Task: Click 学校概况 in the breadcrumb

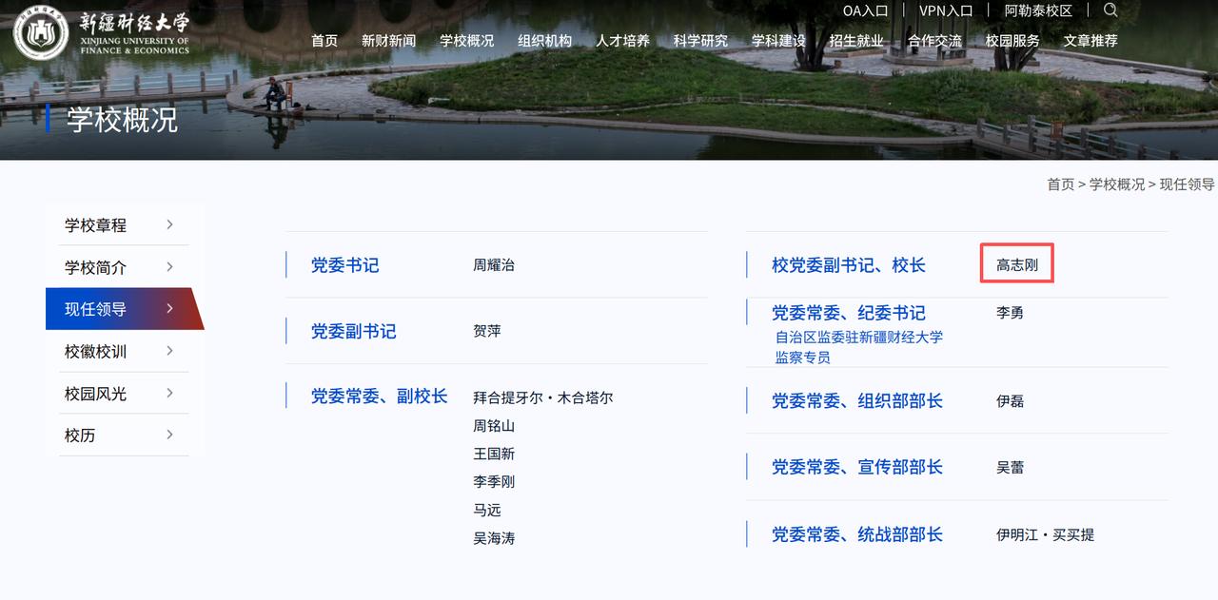Action: (x=1117, y=184)
